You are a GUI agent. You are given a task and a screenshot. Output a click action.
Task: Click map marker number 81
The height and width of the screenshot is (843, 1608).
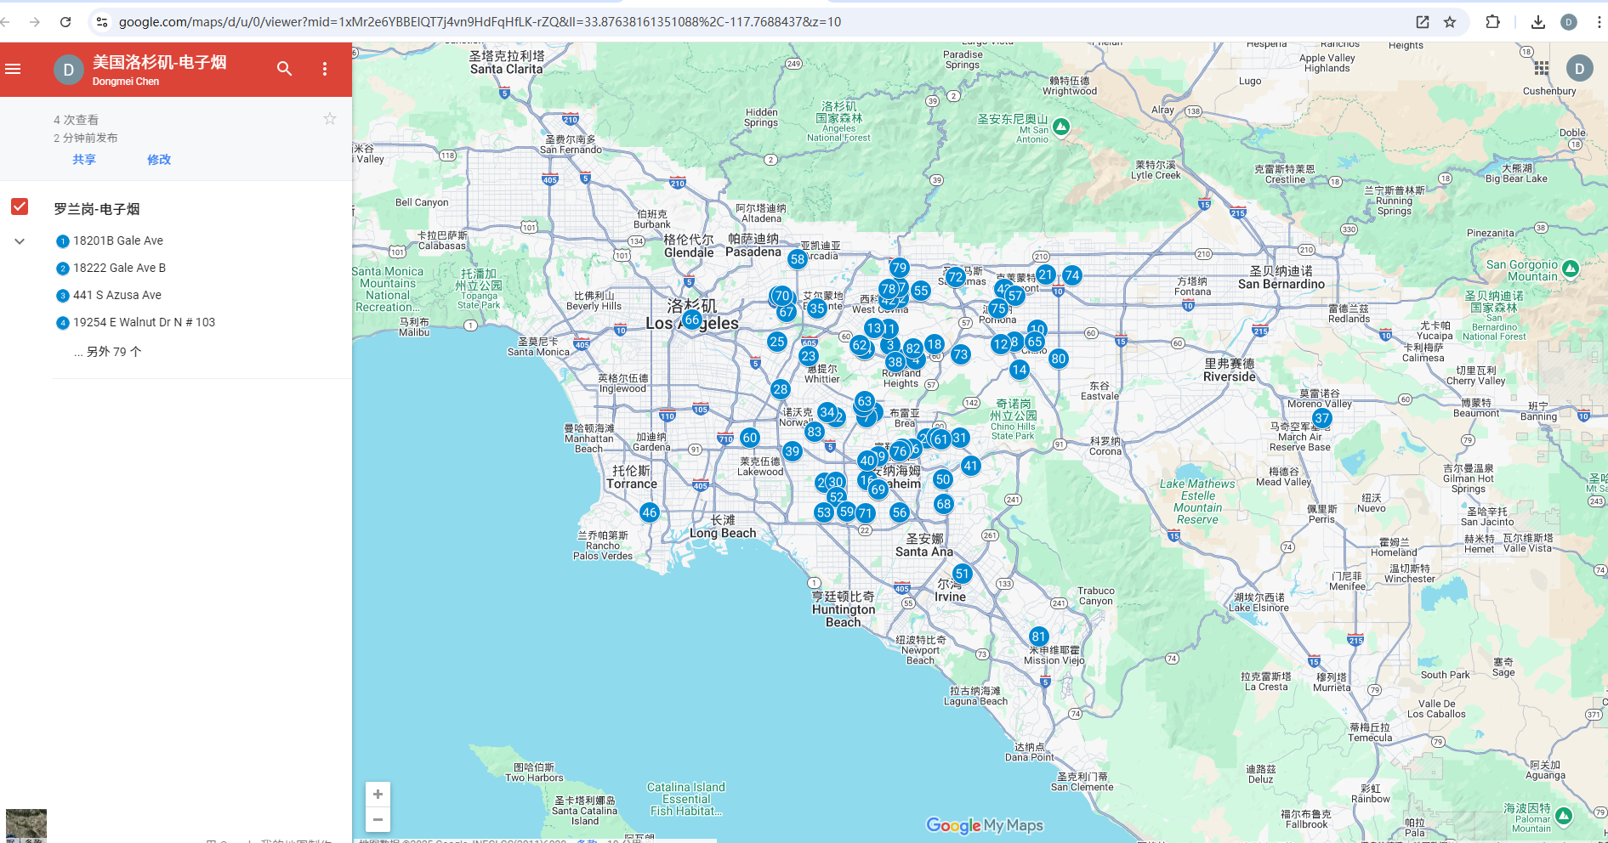click(1038, 636)
